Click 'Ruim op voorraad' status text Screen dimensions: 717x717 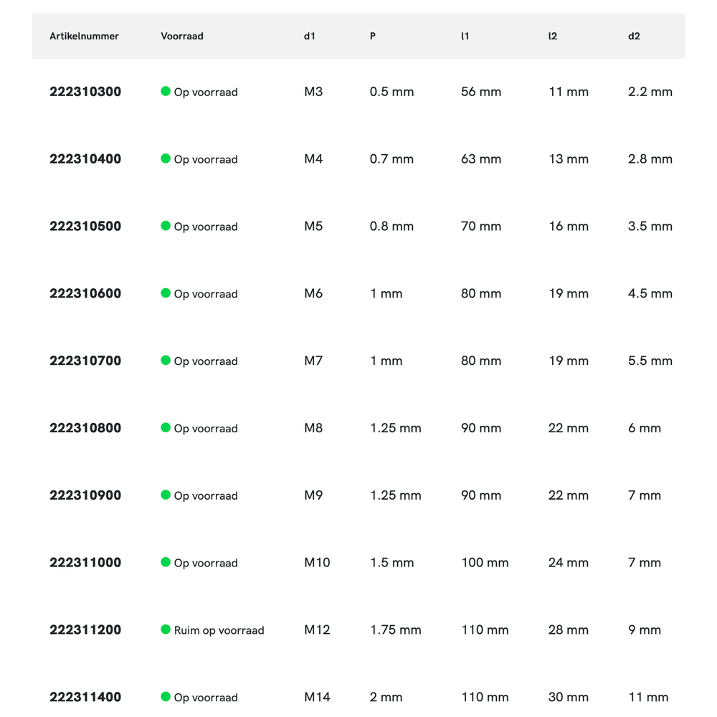(219, 630)
